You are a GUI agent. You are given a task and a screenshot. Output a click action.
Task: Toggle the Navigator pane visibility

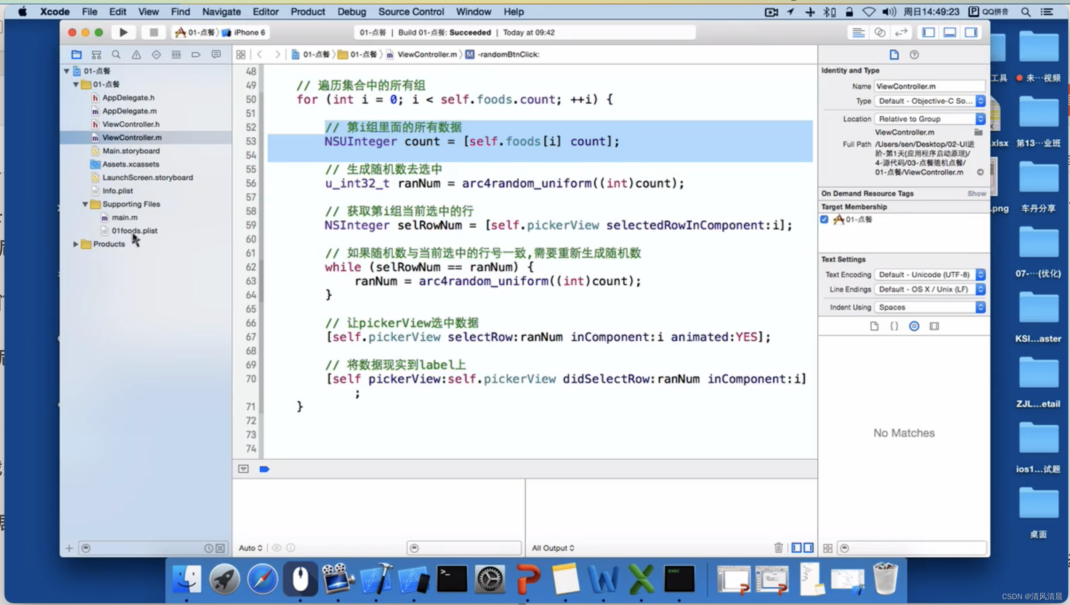click(928, 32)
